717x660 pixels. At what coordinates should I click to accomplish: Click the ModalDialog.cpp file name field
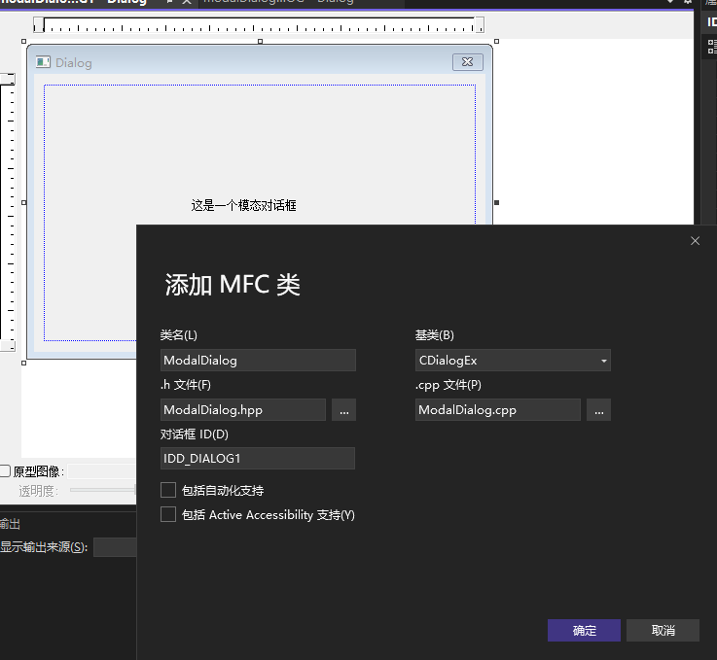coord(498,410)
